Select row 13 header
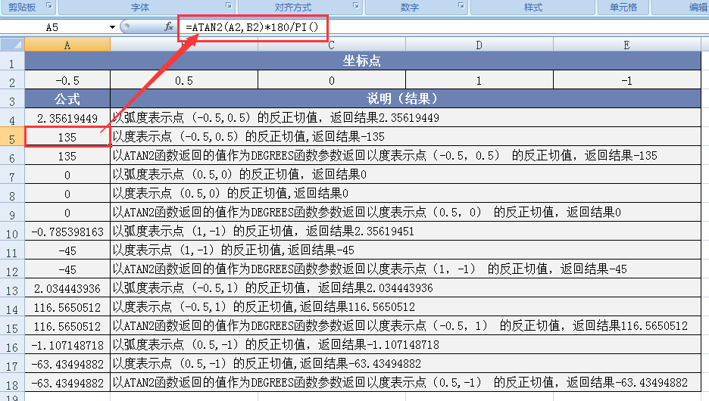 coord(12,288)
